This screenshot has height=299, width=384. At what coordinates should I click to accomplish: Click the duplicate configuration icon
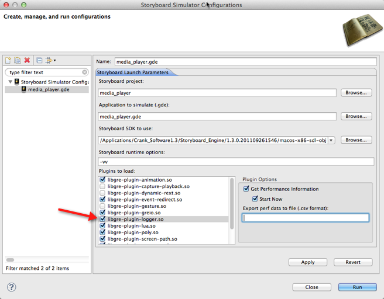coord(18,60)
